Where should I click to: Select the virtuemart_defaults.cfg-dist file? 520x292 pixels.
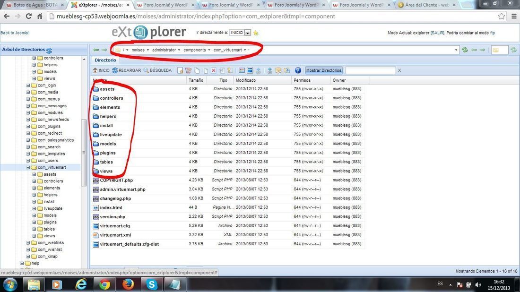pyautogui.click(x=130, y=244)
